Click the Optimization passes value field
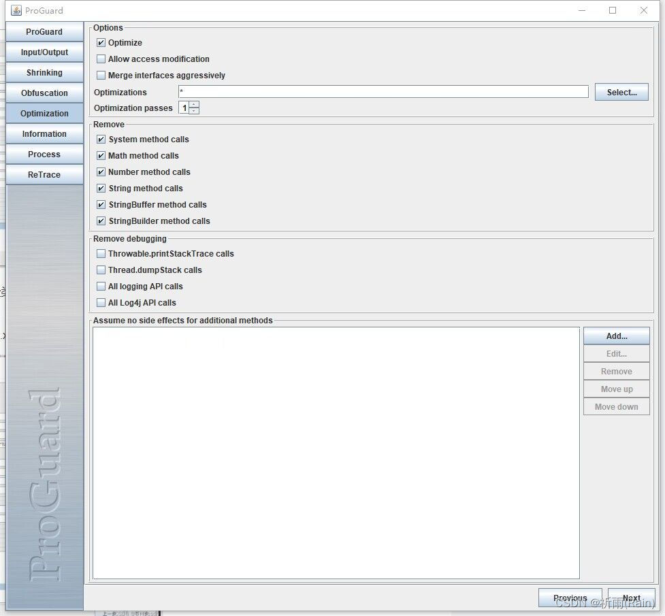The width and height of the screenshot is (665, 616). point(184,108)
